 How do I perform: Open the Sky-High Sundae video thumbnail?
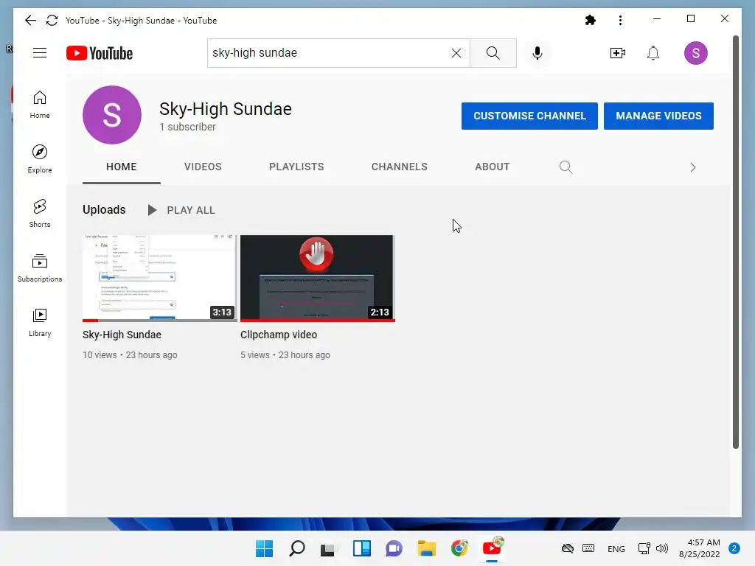pos(159,278)
